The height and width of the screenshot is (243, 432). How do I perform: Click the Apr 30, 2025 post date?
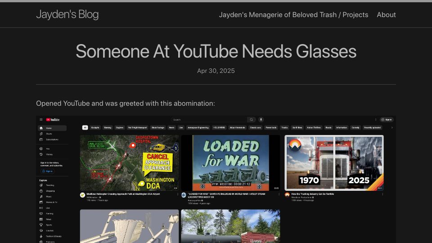(216, 71)
